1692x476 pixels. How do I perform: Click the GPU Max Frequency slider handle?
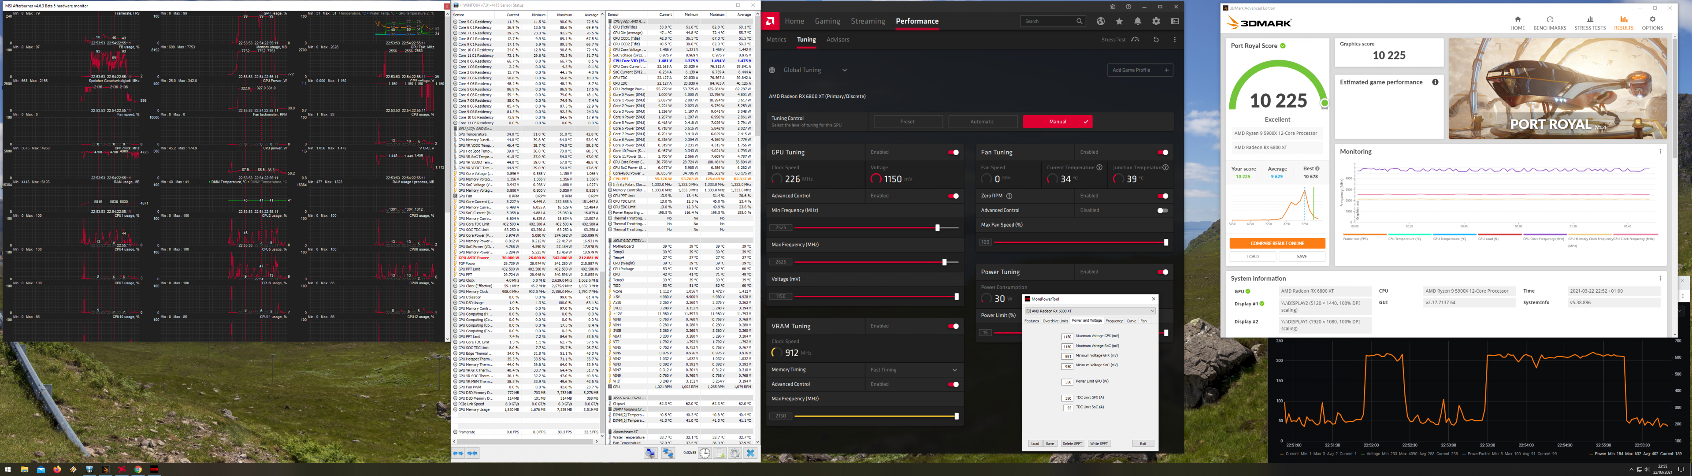pos(945,262)
